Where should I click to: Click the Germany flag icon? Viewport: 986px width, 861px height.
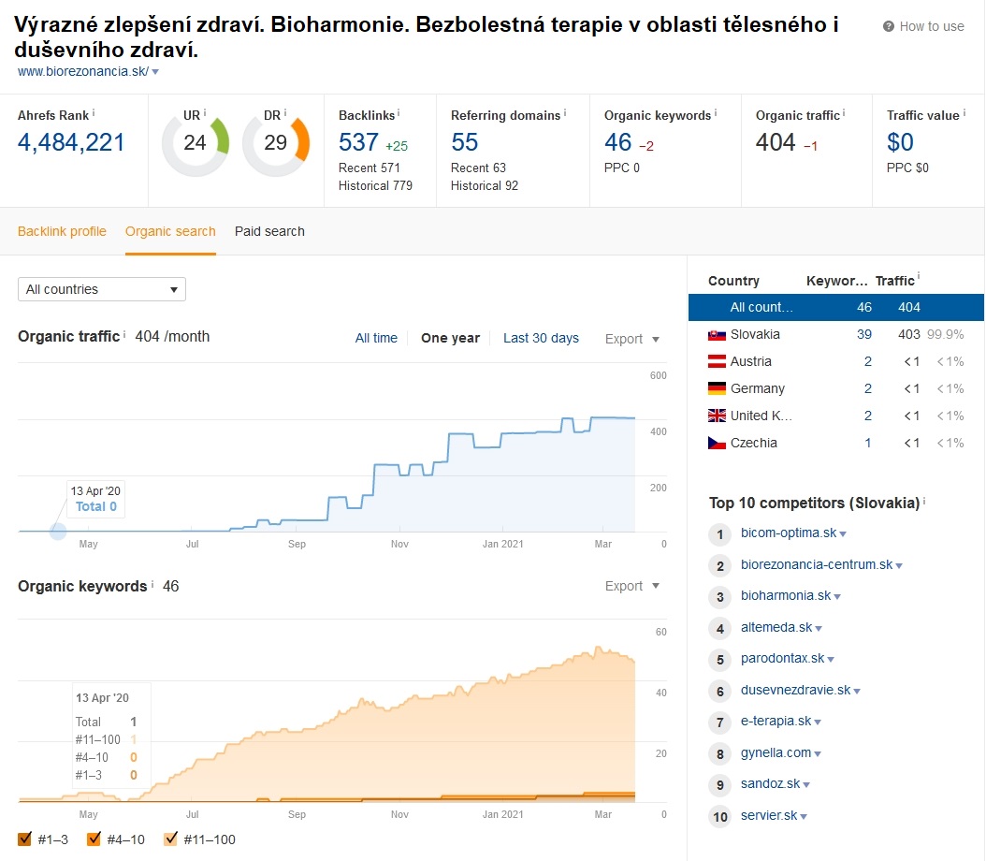[717, 388]
